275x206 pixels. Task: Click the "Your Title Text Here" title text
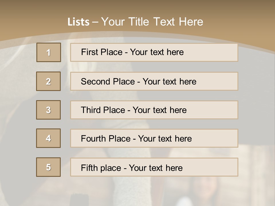152,22
